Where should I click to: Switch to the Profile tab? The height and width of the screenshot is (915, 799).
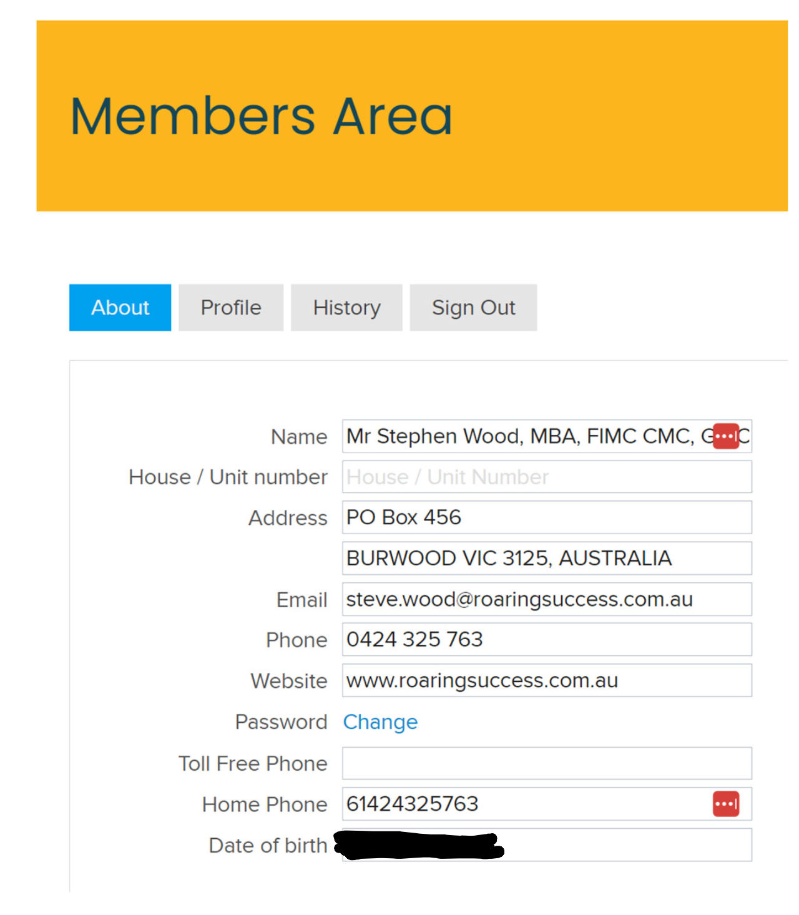[230, 307]
